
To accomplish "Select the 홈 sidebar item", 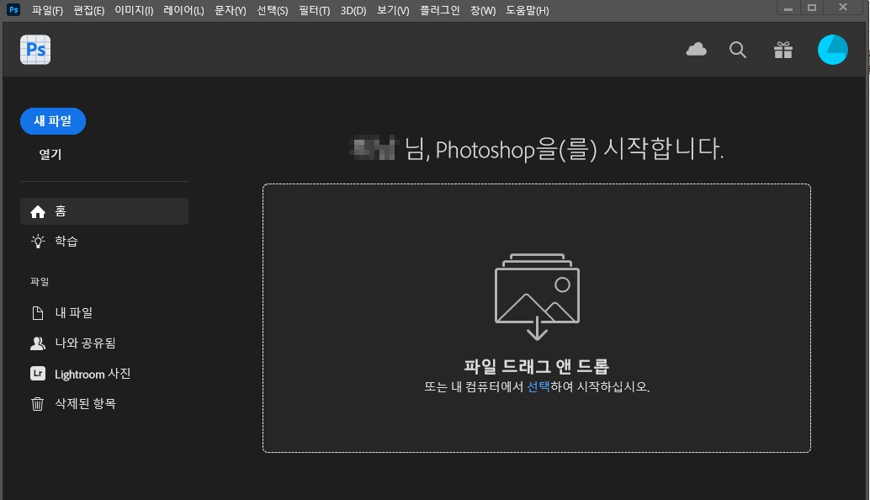I will pyautogui.click(x=104, y=211).
